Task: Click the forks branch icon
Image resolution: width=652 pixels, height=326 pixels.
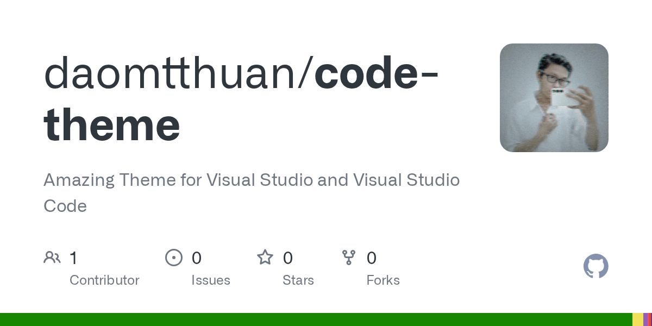Action: [349, 257]
